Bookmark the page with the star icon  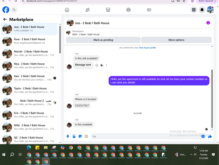[184, 1]
